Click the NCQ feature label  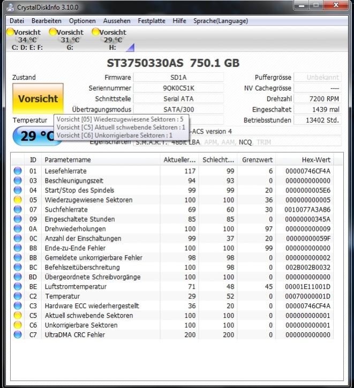tap(245, 142)
